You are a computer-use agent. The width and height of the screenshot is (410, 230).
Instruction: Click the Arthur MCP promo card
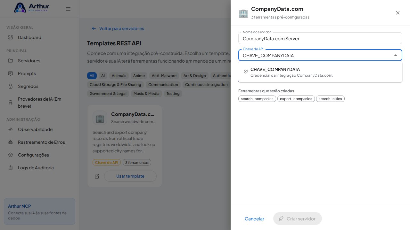39,211
